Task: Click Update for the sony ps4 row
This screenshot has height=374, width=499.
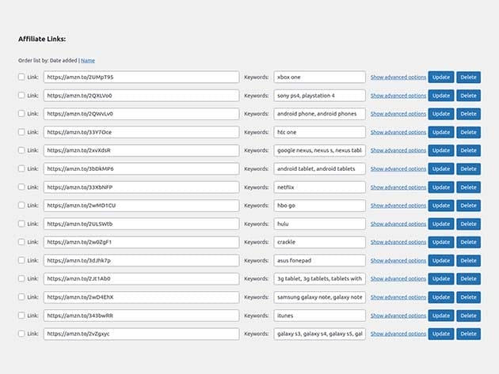Action: 440,96
